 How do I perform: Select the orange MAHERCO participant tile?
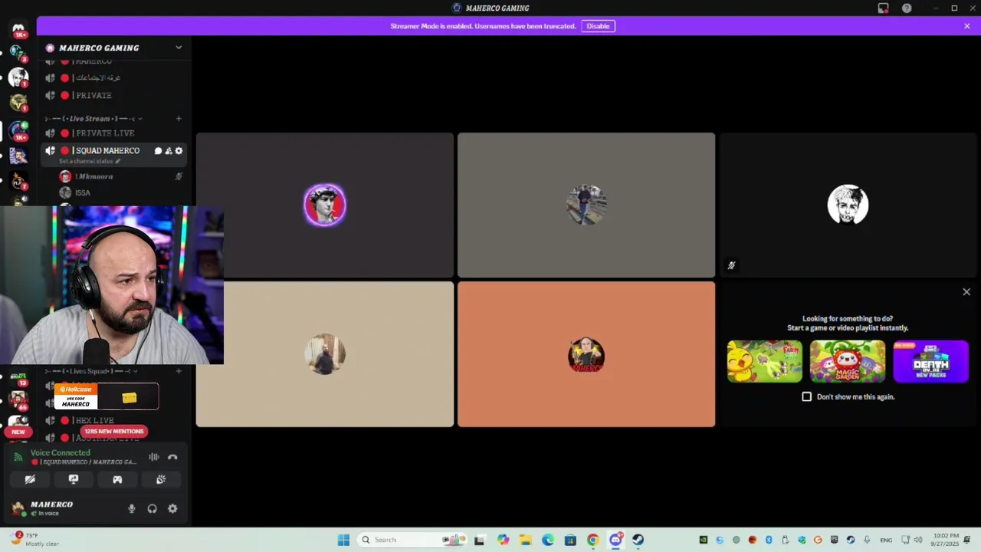[x=586, y=354]
